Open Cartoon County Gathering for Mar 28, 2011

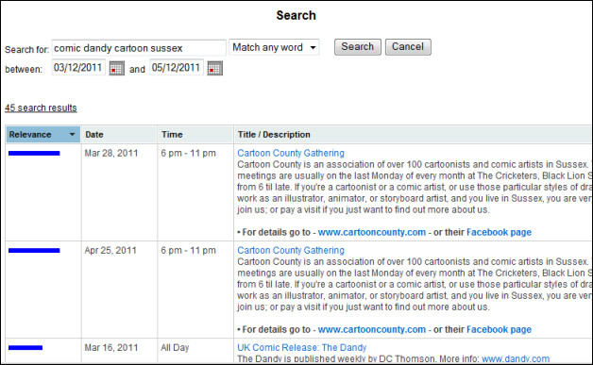pos(291,153)
